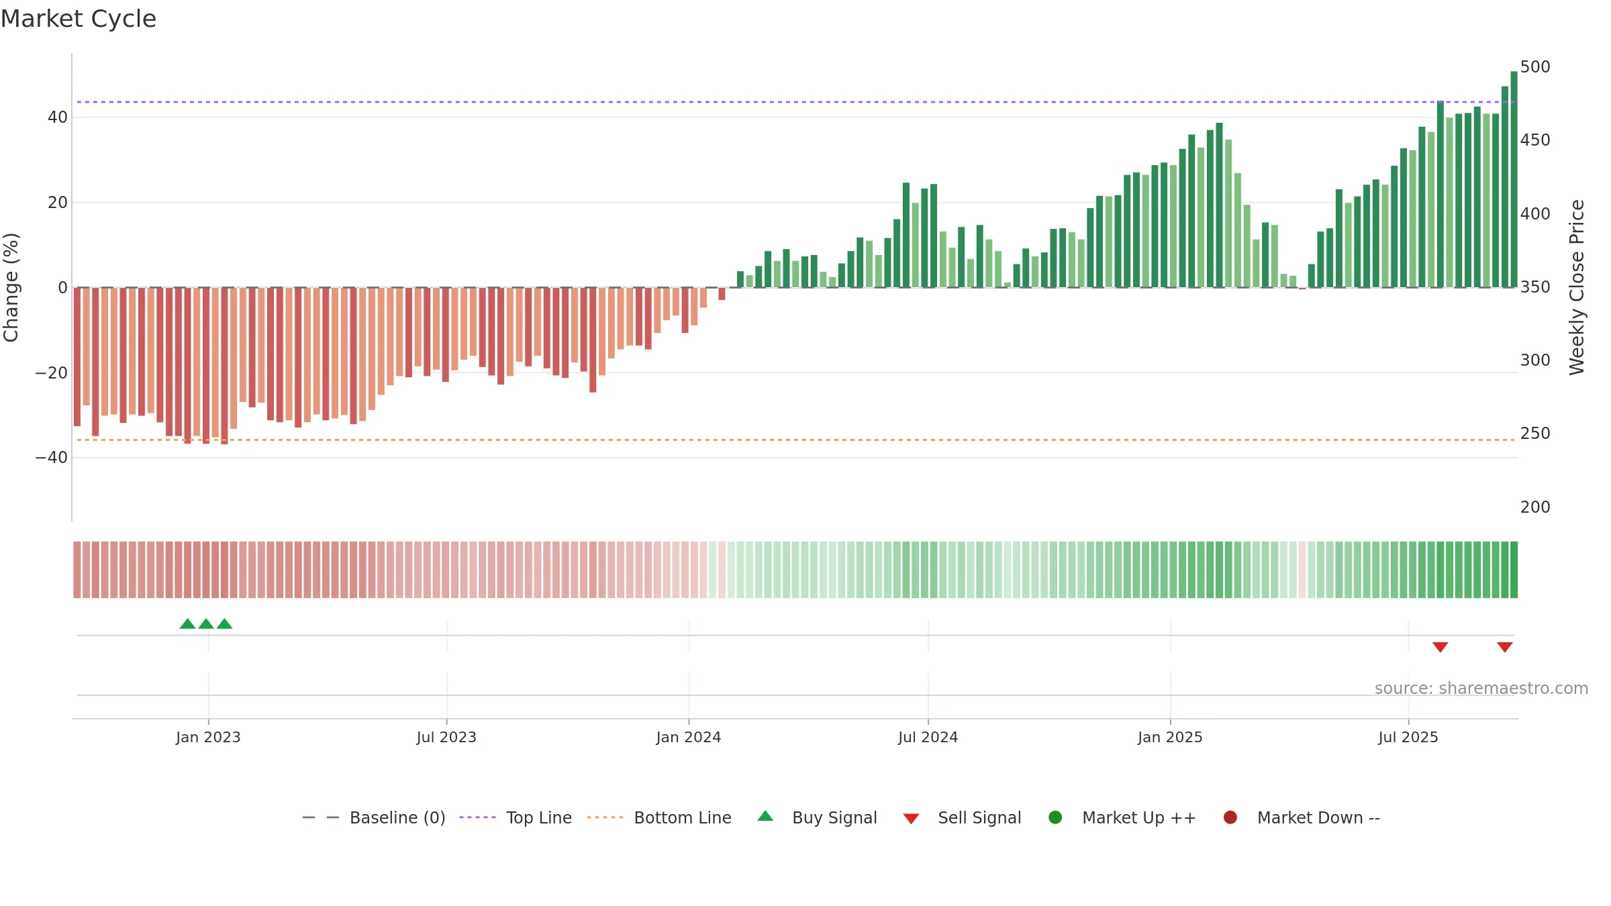
Task: Click the red Sell Signal triangle in legend
Action: pos(911,819)
